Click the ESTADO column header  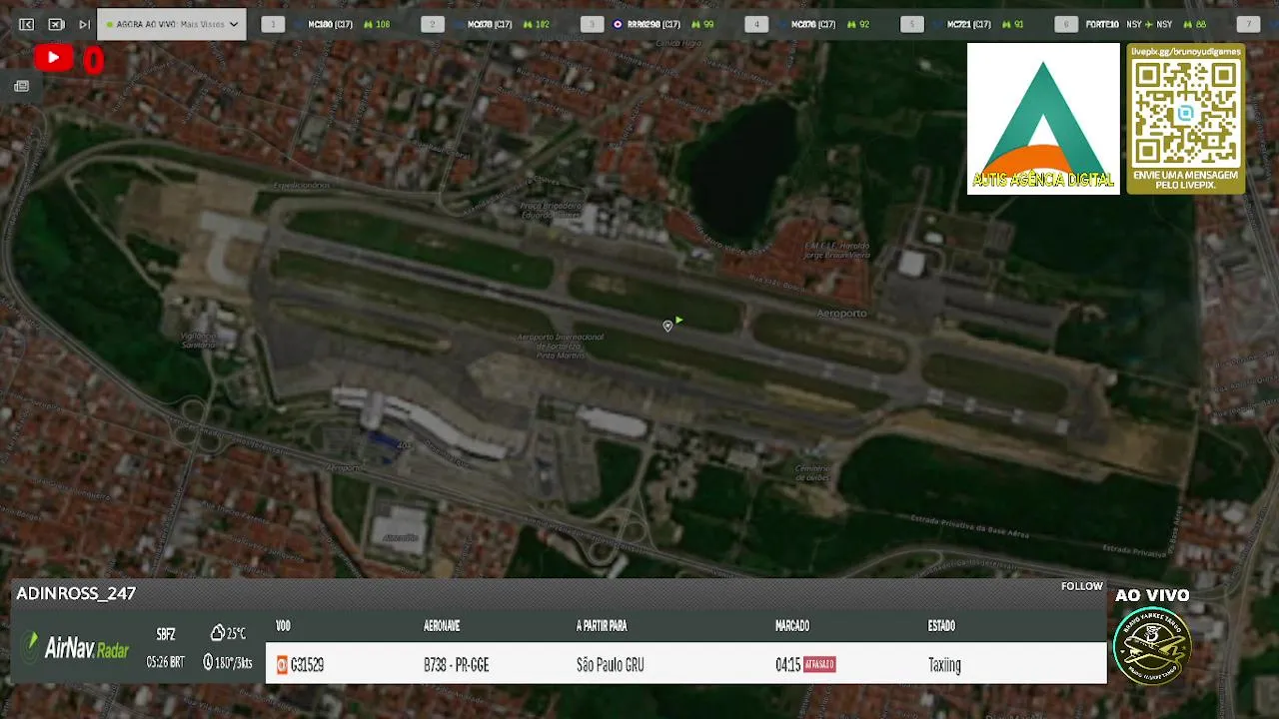click(x=941, y=626)
